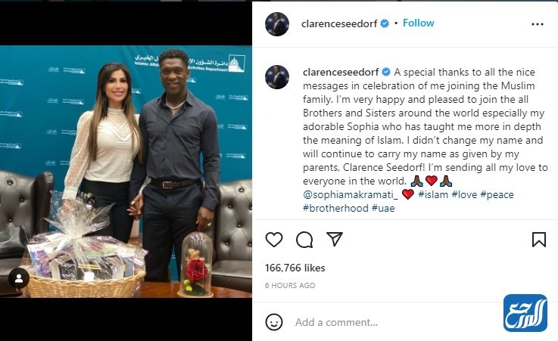
Task: Open the #uae hashtag
Action: pyautogui.click(x=383, y=208)
